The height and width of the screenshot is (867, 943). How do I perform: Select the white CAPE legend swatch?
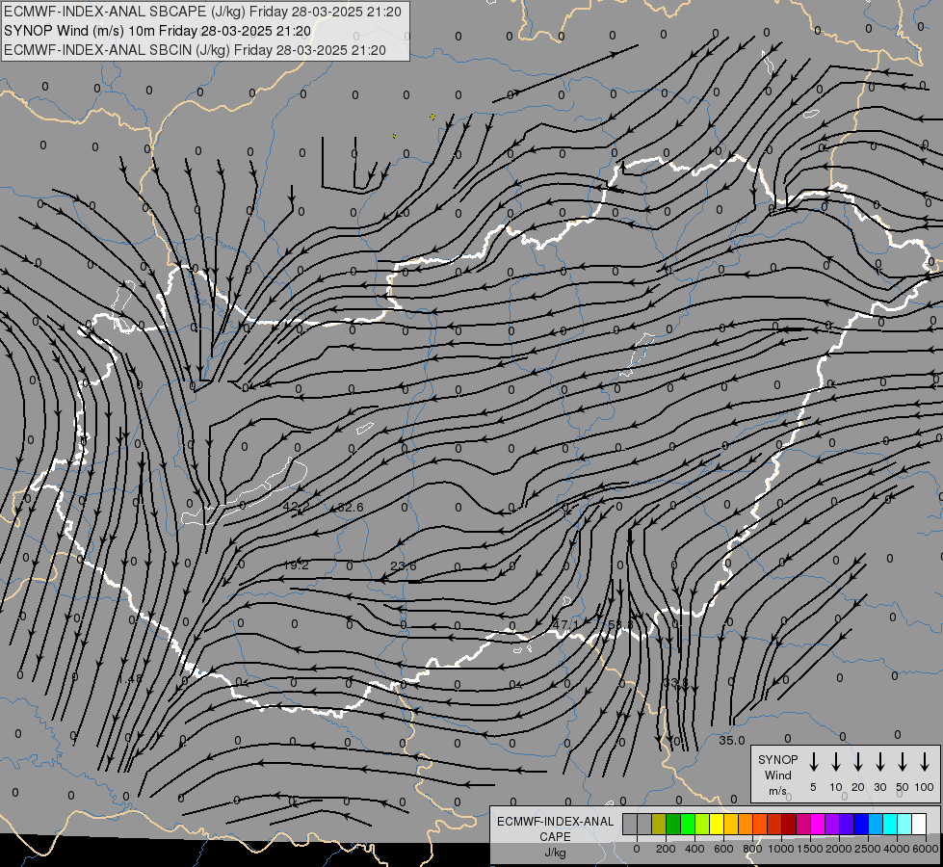918,824
